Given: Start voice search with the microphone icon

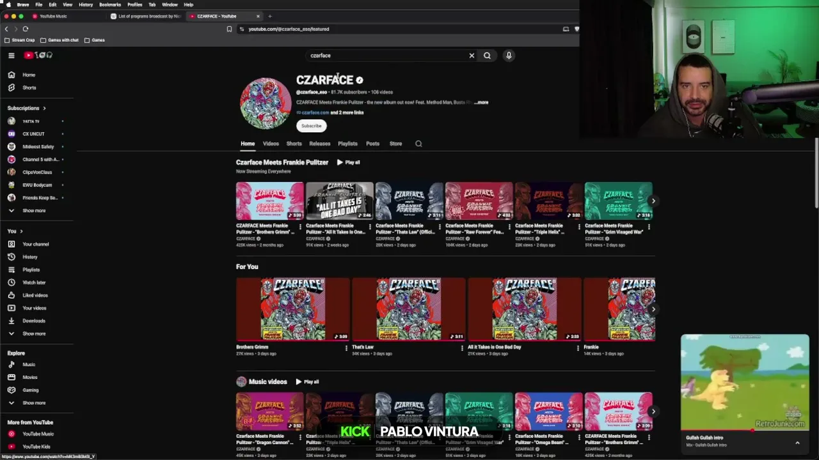Looking at the screenshot, I should 509,56.
